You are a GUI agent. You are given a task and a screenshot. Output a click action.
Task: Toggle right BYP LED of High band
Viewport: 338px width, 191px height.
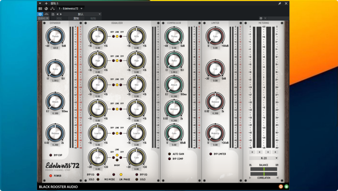point(121,61)
